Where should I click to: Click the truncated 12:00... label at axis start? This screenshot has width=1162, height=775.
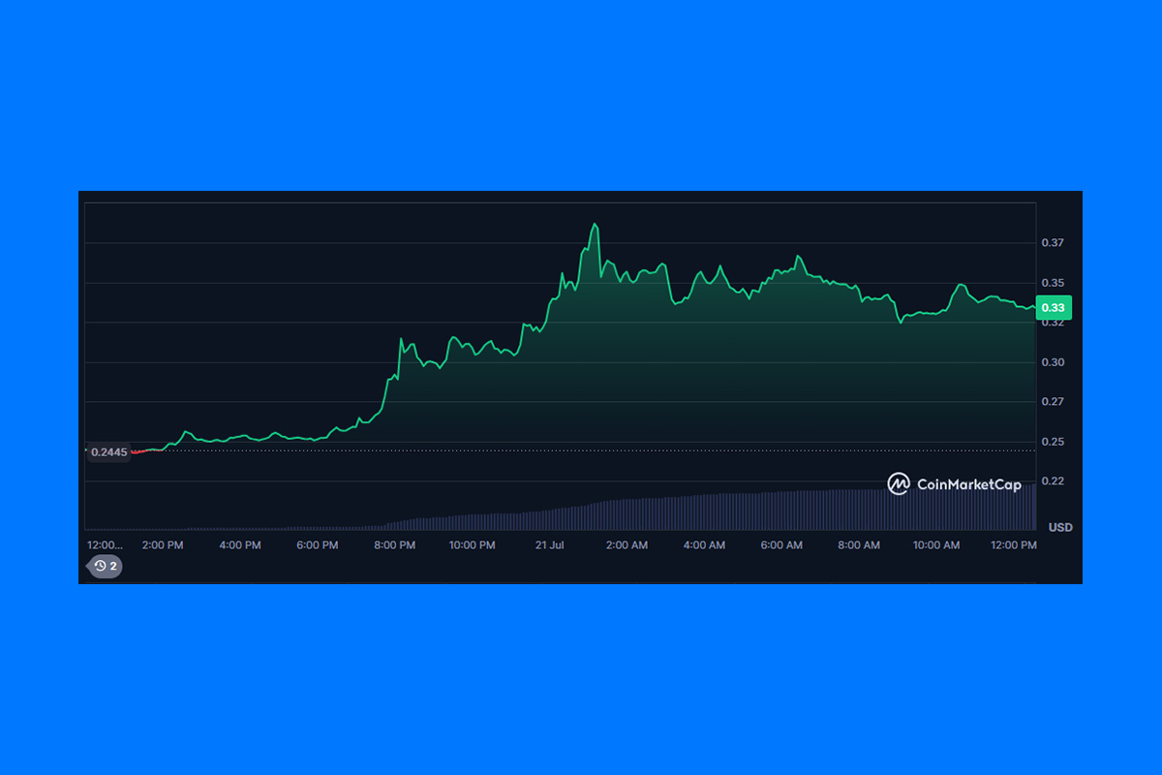tap(106, 545)
